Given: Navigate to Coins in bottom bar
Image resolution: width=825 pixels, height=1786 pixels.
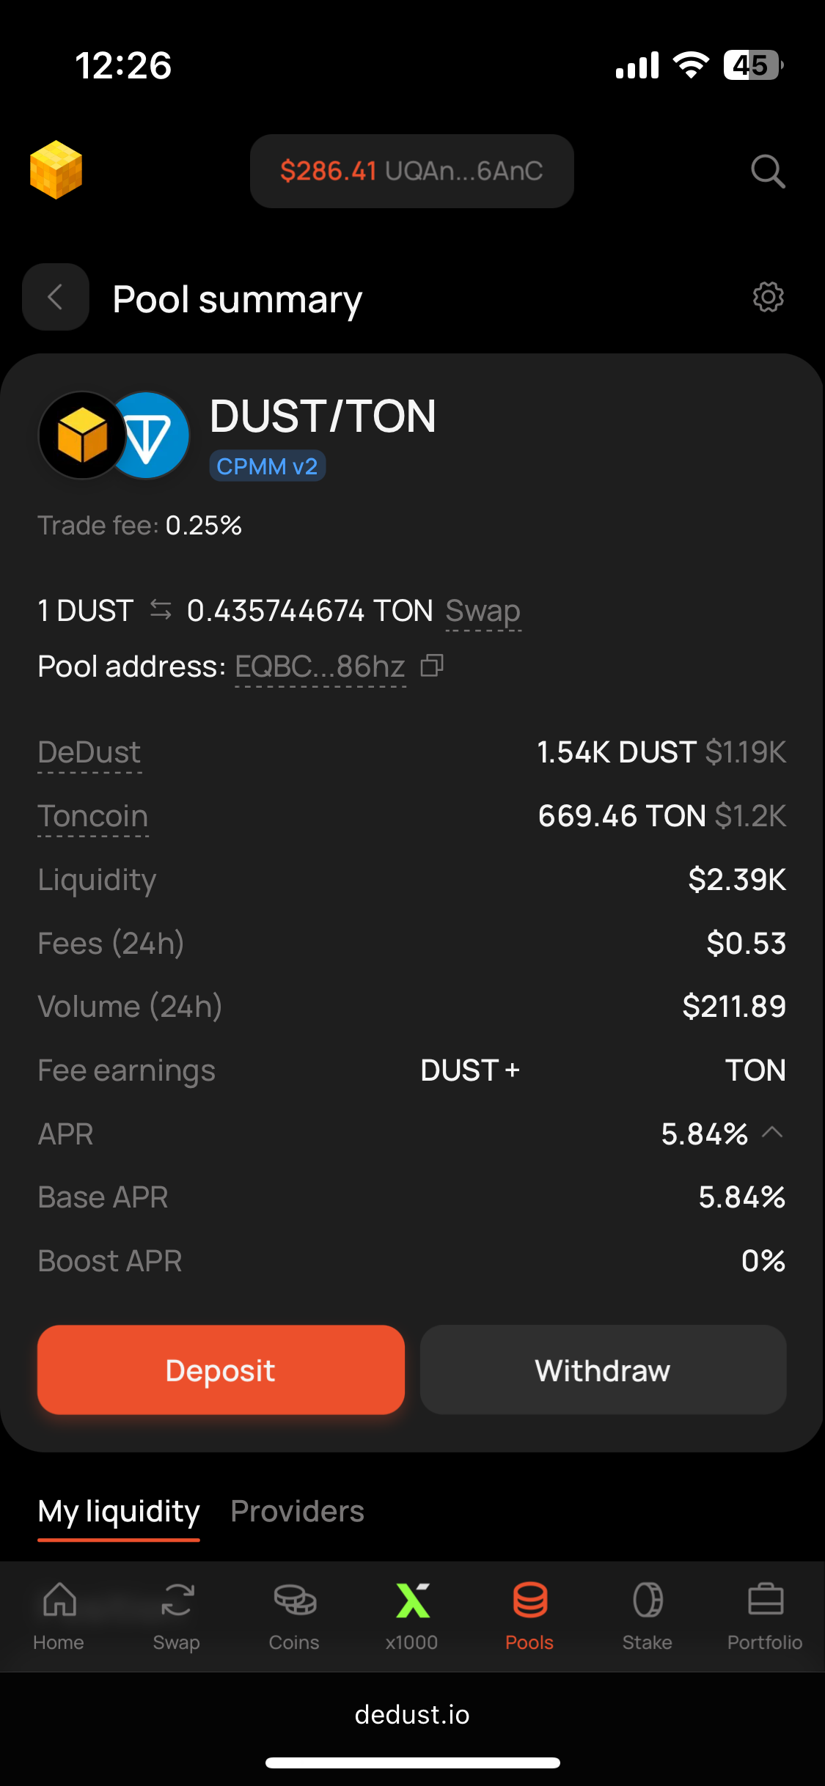Looking at the screenshot, I should pos(294,1613).
